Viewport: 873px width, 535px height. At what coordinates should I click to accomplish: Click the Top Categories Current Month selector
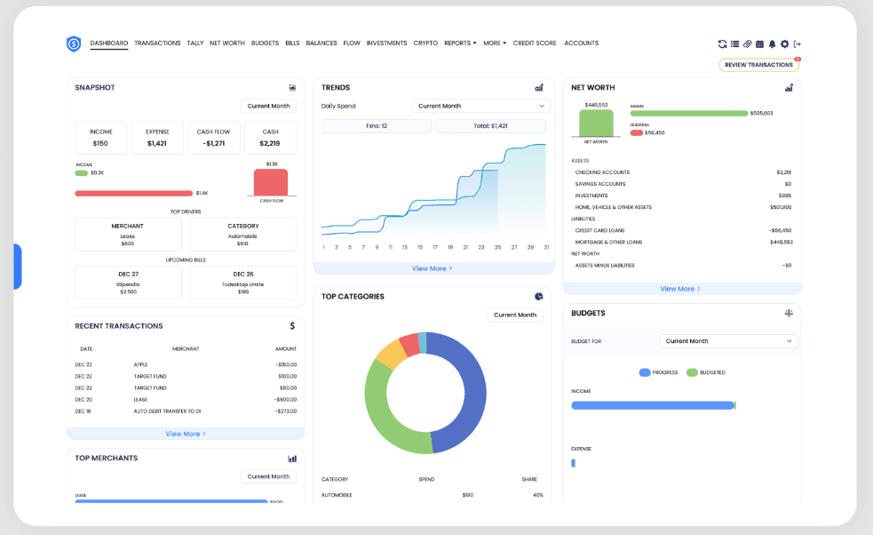[x=515, y=315]
